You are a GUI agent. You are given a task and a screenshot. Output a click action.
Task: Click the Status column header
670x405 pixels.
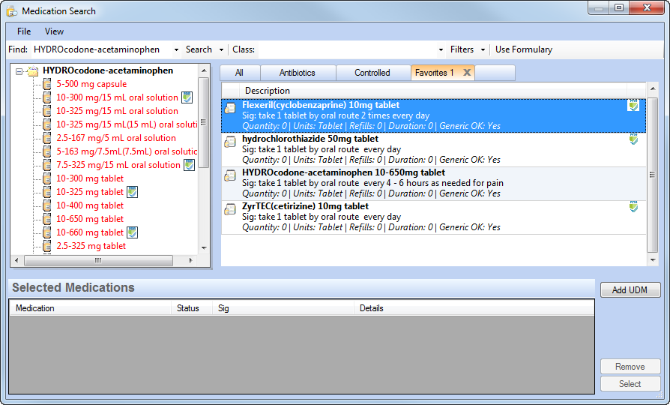192,308
